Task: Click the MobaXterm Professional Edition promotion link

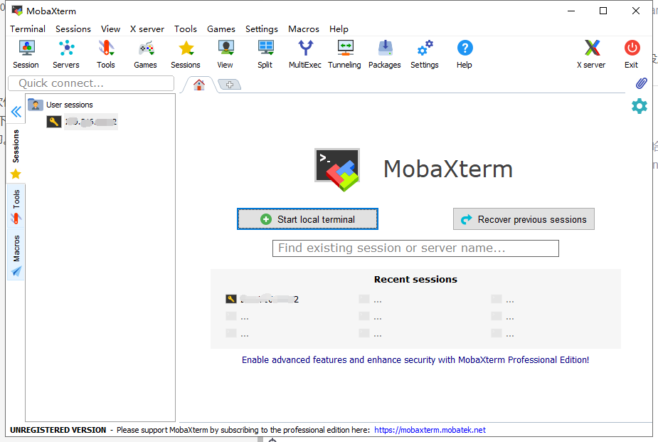Action: click(x=415, y=359)
